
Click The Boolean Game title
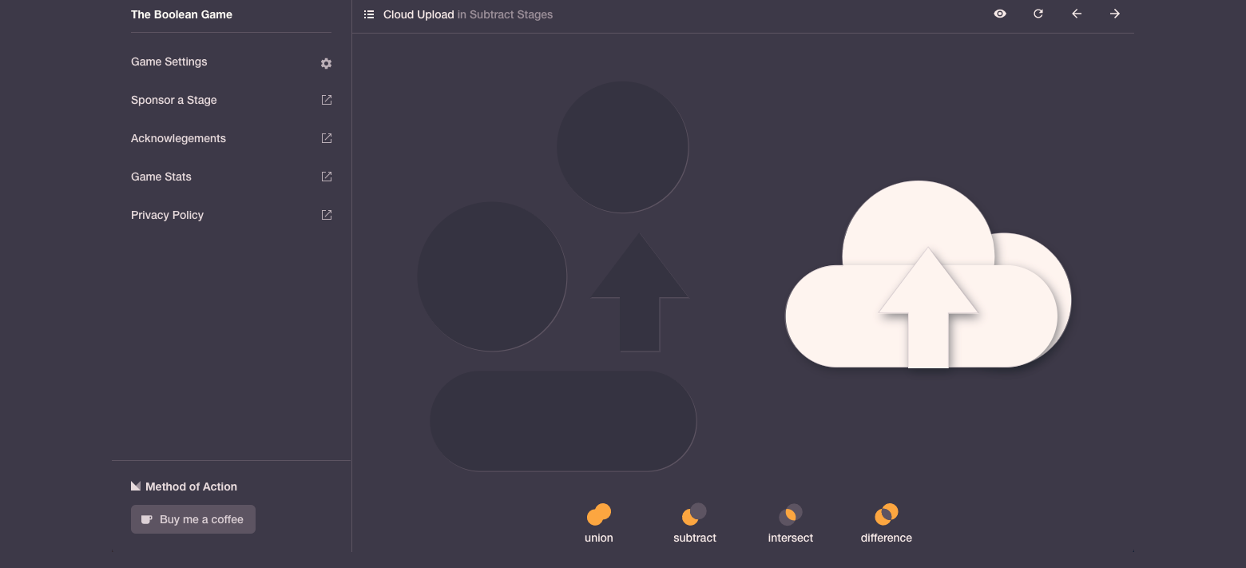pyautogui.click(x=181, y=14)
